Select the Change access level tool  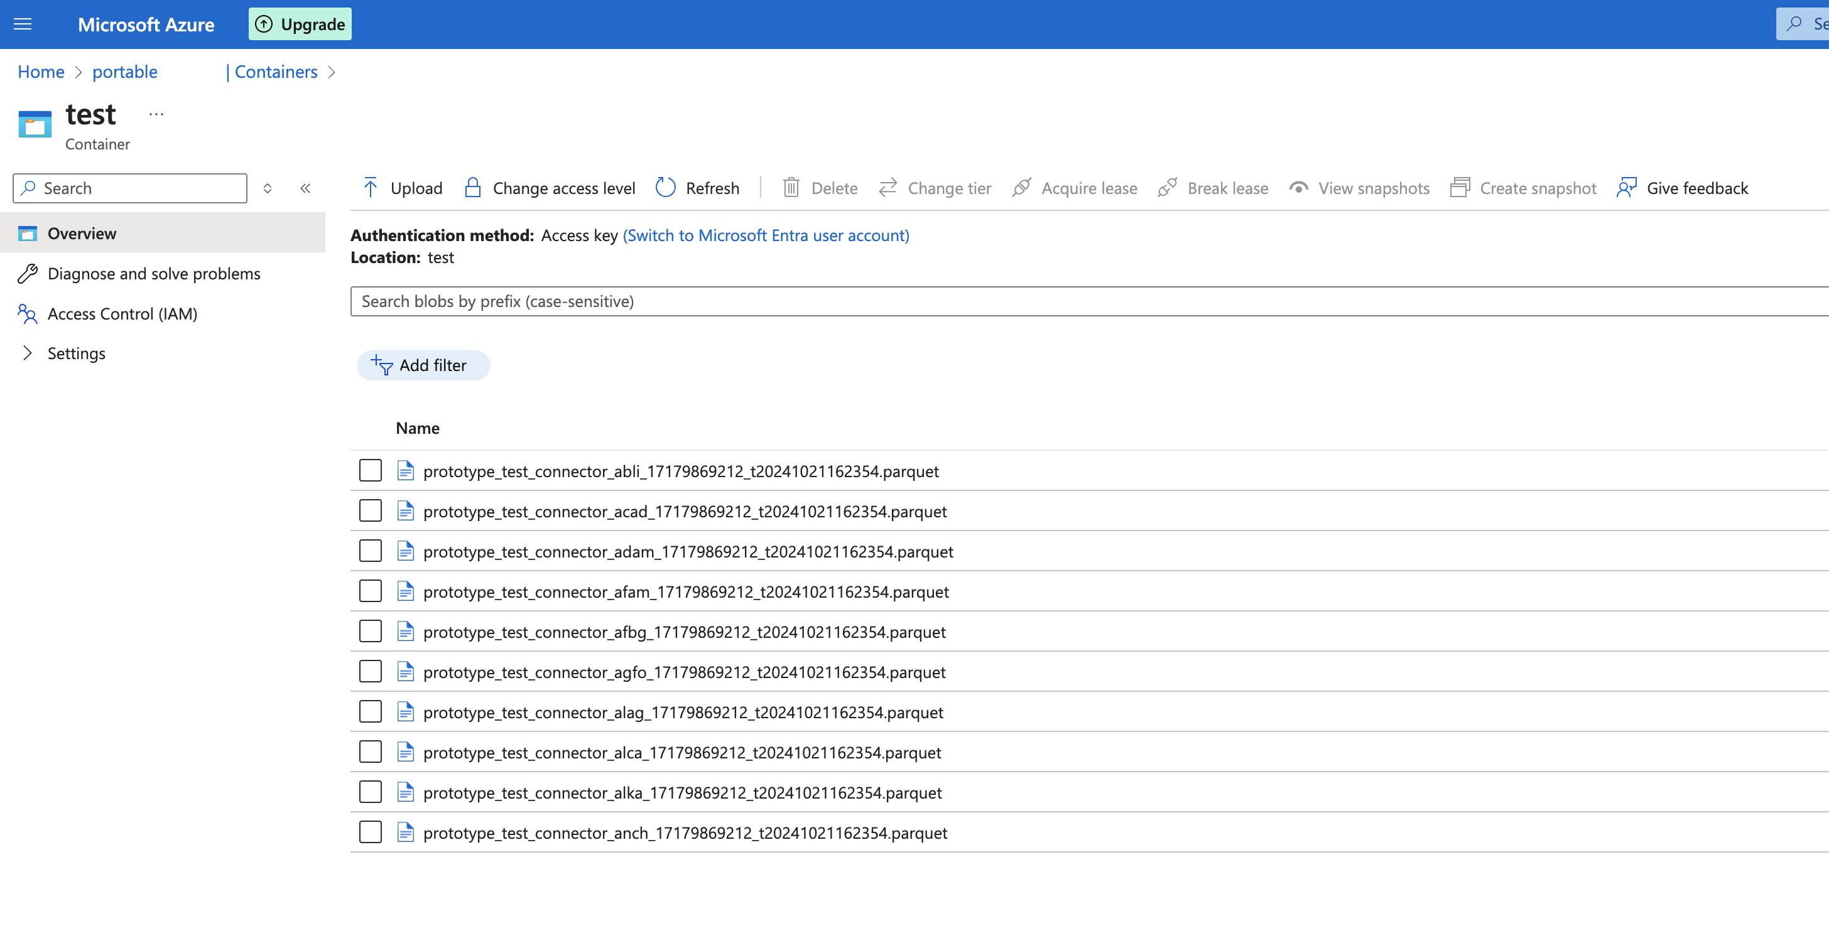pyautogui.click(x=550, y=187)
